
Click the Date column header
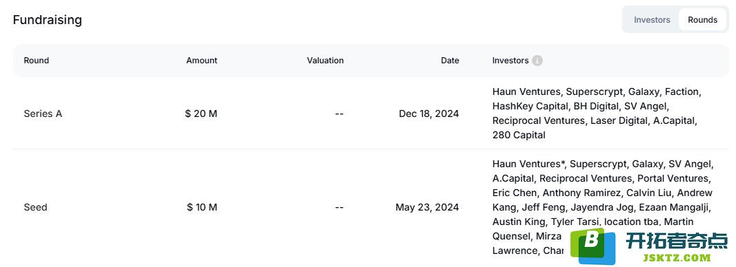coord(450,61)
